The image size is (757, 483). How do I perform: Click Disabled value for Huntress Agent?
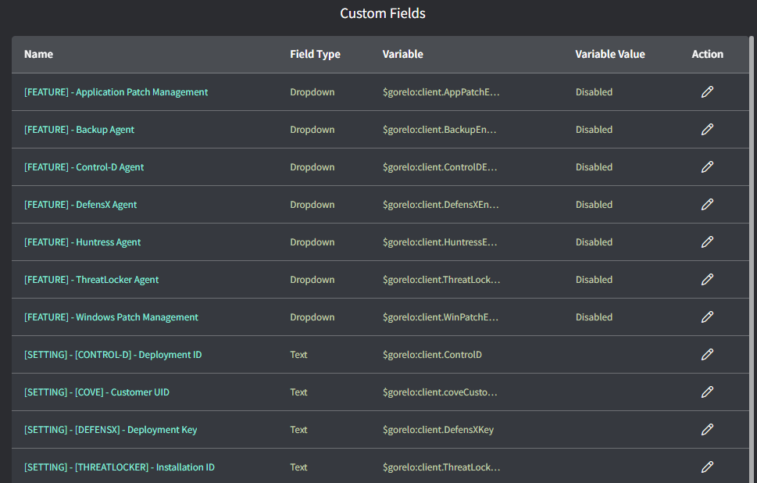pos(594,242)
